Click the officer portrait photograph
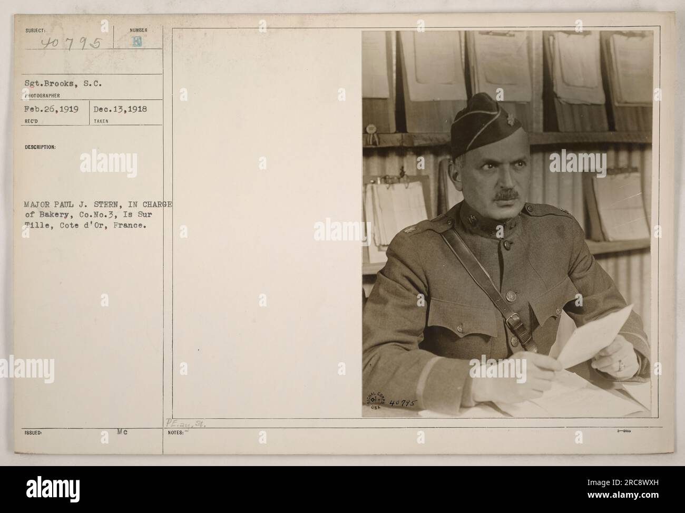 coord(508,224)
